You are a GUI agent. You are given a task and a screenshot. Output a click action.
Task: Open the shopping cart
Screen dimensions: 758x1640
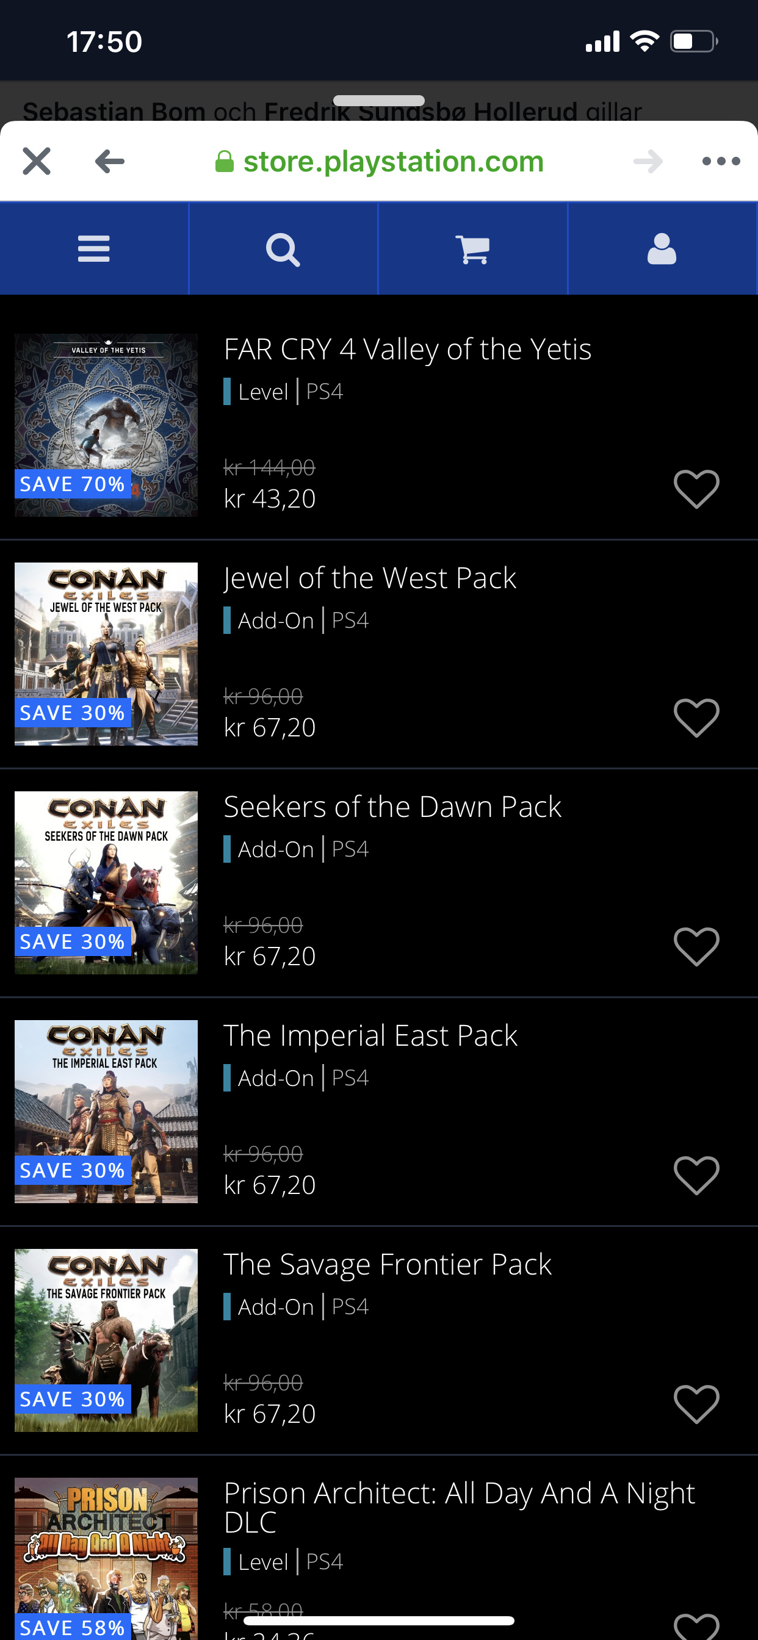point(472,249)
